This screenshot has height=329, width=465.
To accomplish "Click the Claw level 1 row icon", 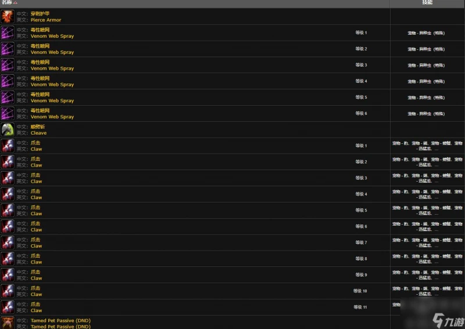I will [8, 146].
